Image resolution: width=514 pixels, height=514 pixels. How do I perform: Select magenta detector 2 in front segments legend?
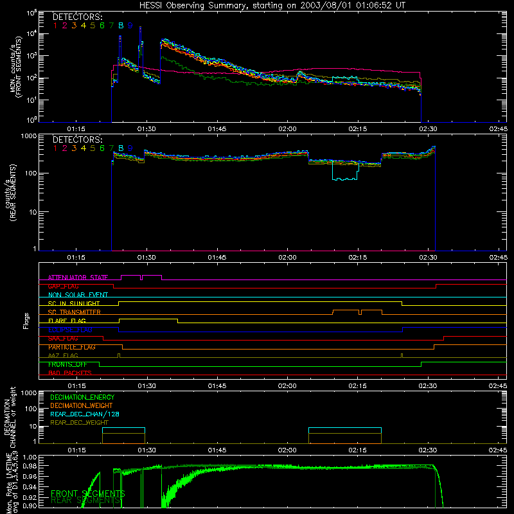(65, 26)
